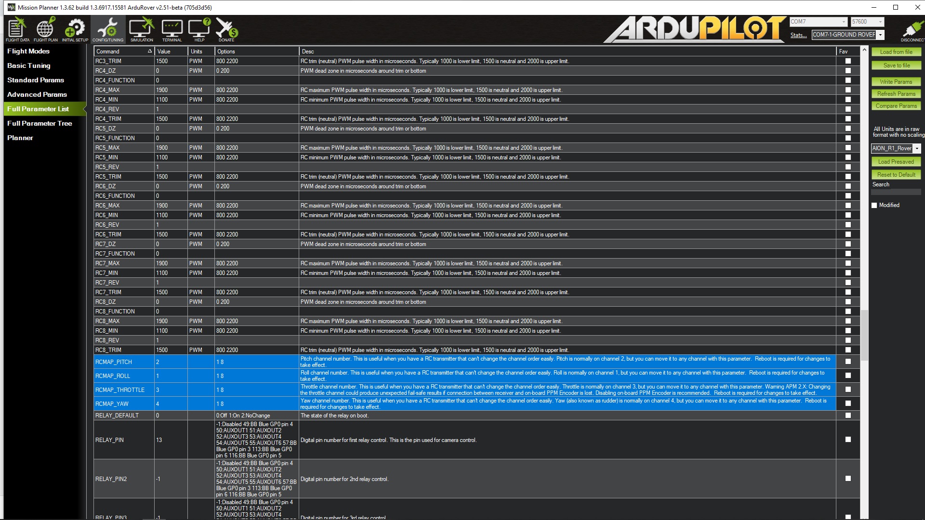Switch to Basic Tuning page

[28, 65]
